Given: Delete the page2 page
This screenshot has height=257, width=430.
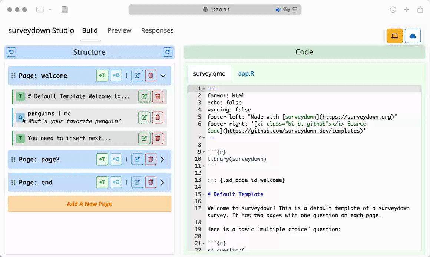Looking at the screenshot, I should [x=150, y=159].
